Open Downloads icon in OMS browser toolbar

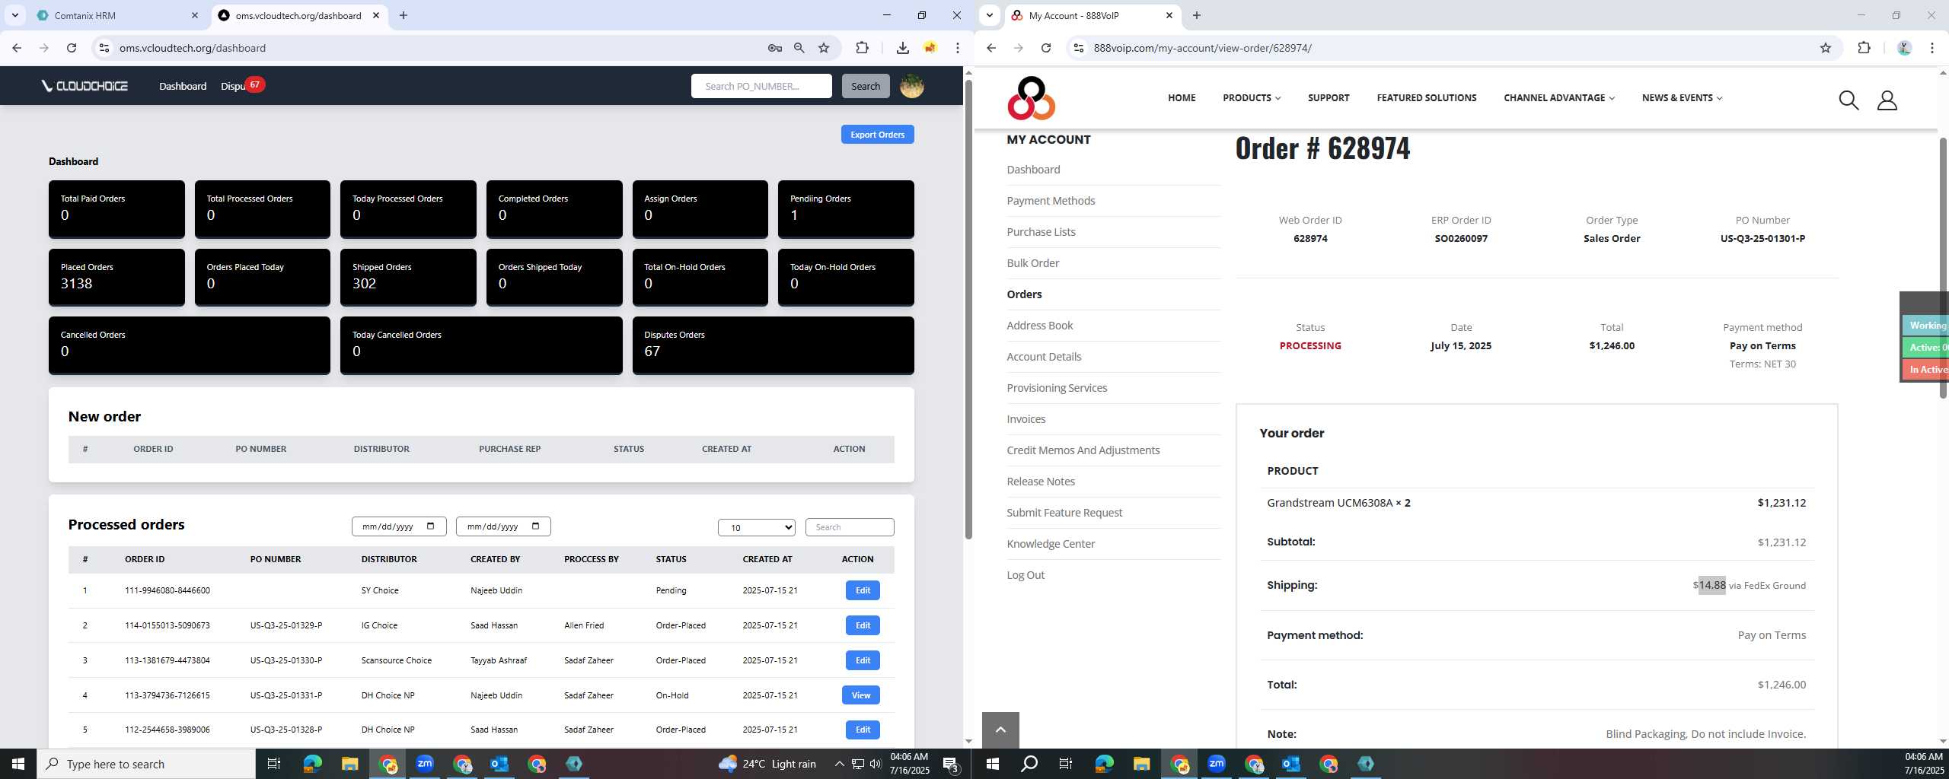point(902,48)
